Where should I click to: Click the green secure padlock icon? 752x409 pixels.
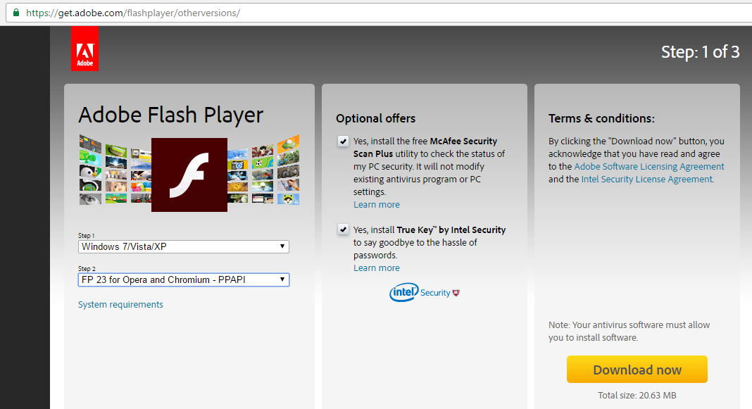(15, 13)
